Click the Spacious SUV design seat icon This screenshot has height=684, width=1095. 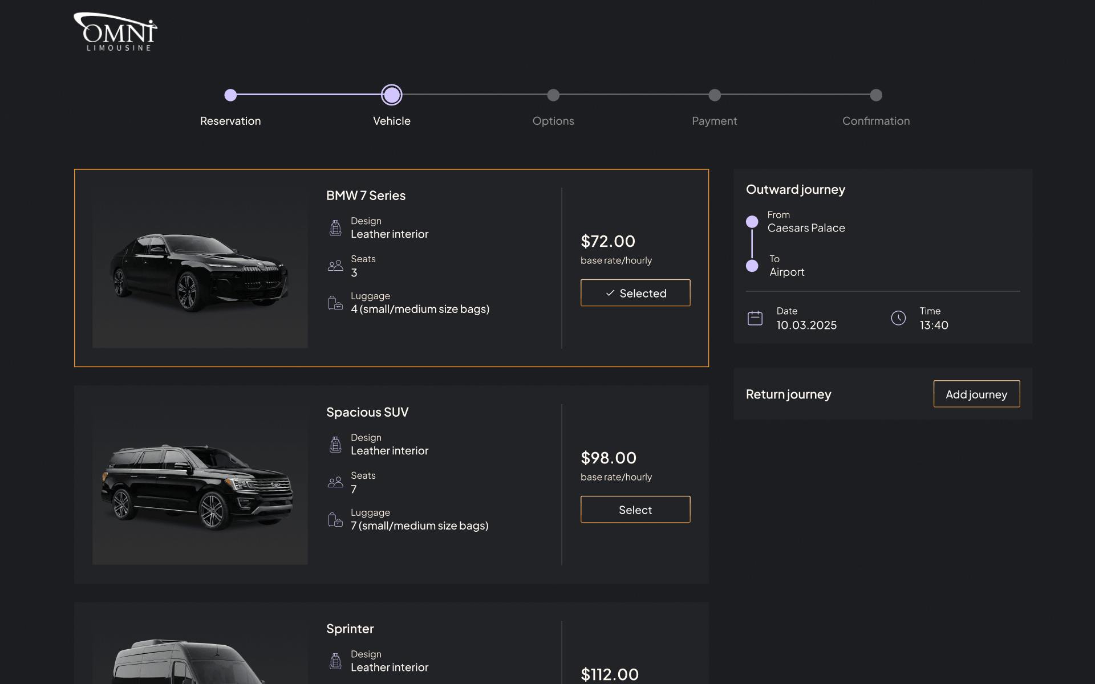[335, 444]
